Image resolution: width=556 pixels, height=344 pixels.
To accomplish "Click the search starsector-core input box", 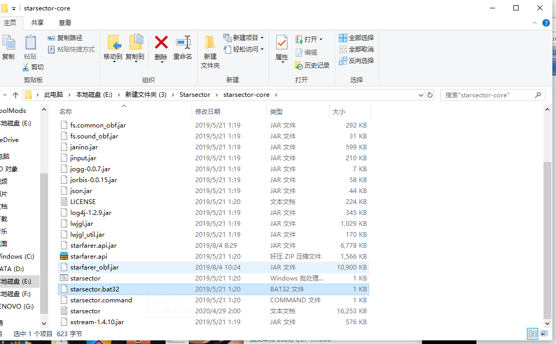I will tap(487, 95).
